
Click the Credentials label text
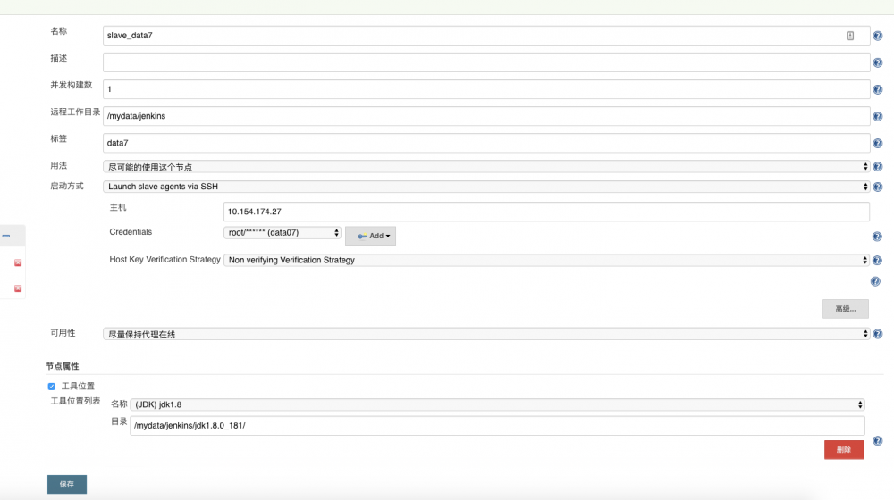click(131, 232)
